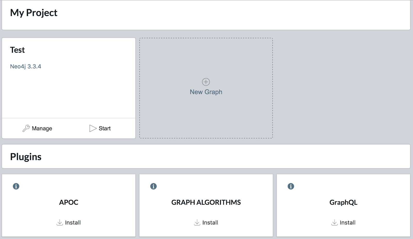This screenshot has width=413, height=239.
Task: Click Install text for Graph Algorithms plugin
Action: point(210,222)
